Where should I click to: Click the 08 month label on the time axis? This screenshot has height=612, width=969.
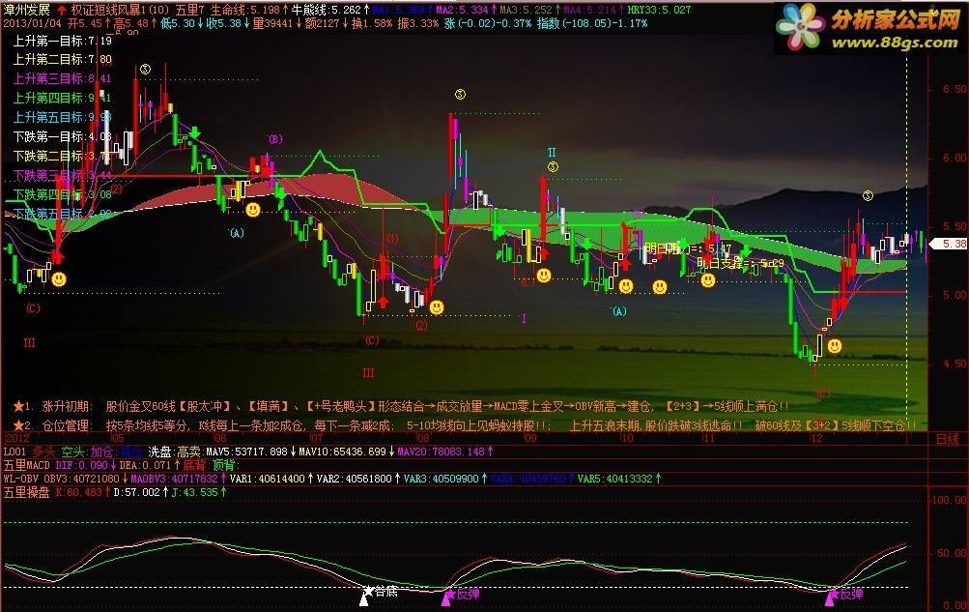point(423,438)
